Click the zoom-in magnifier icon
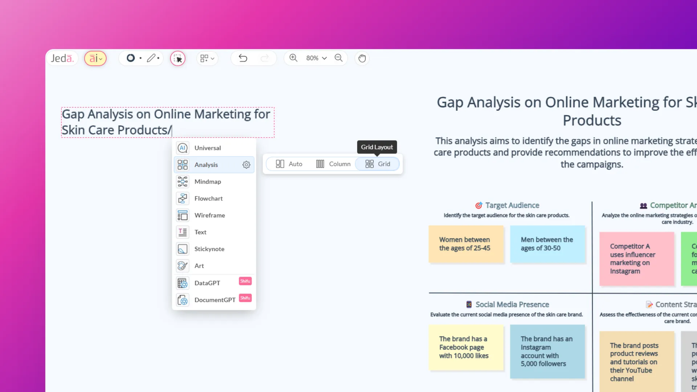This screenshot has height=392, width=697. pos(293,58)
